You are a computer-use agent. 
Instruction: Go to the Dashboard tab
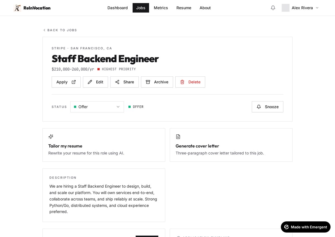pyautogui.click(x=118, y=8)
